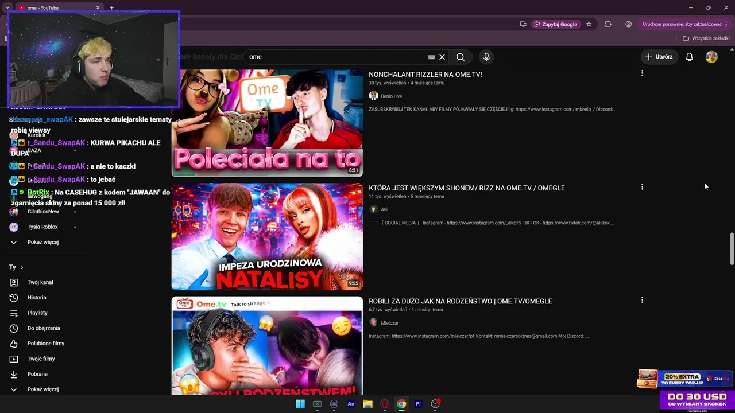
Task: Open more options for KTÓRA JEST WIĘKSZYM SHONEM video
Action: (642, 187)
